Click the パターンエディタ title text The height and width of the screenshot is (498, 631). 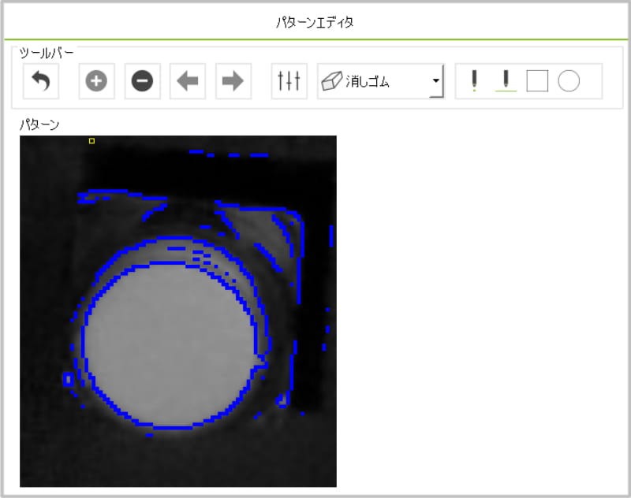coord(315,22)
